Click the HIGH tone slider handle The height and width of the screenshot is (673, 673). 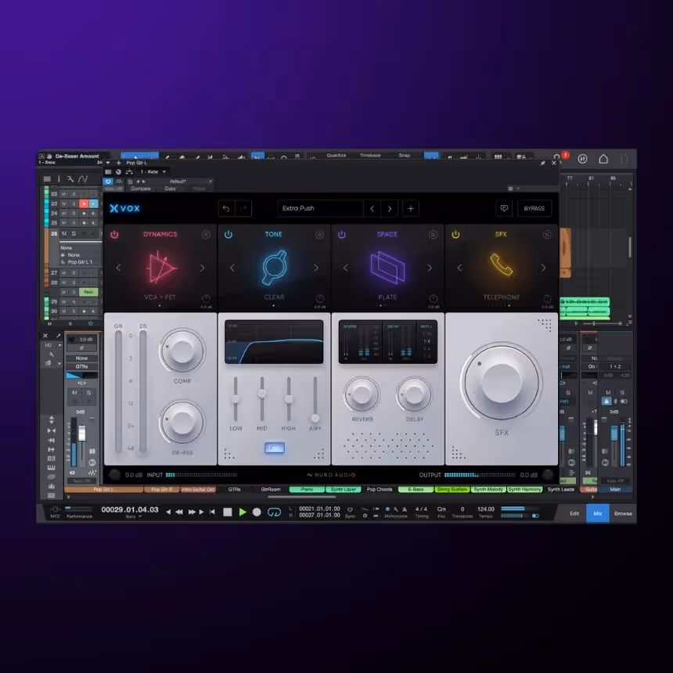(x=289, y=399)
